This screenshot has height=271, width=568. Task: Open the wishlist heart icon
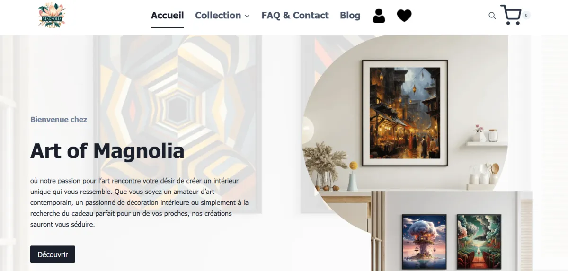[404, 16]
